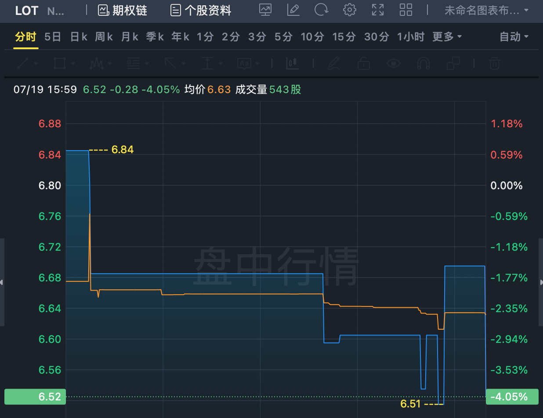Open 个股资料 stock profile
Image resolution: width=543 pixels, height=418 pixels.
point(201,10)
